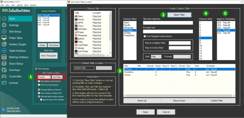This screenshot has width=244, height=118.
Task: Check Ignore lower 10% of table
Action: point(41,100)
